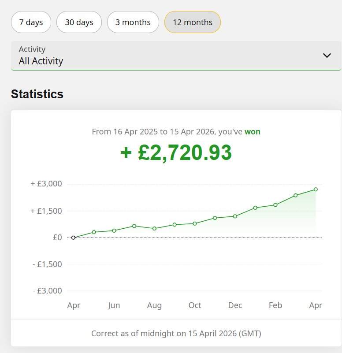Click the Statistics heading
Image resolution: width=342 pixels, height=353 pixels.
37,94
